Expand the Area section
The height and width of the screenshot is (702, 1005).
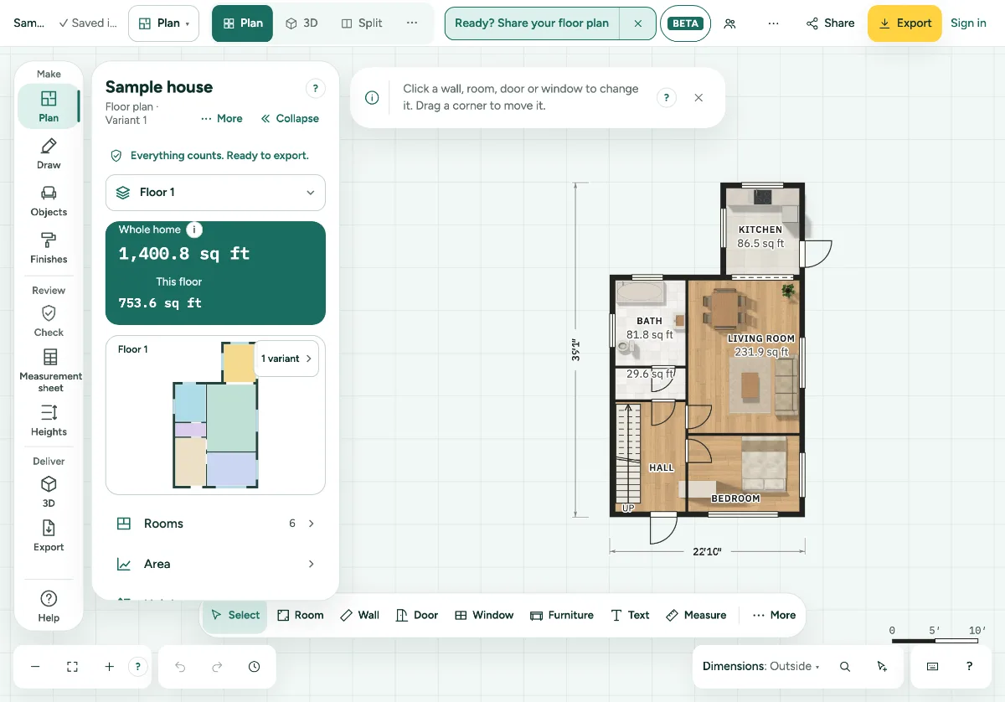coord(215,564)
